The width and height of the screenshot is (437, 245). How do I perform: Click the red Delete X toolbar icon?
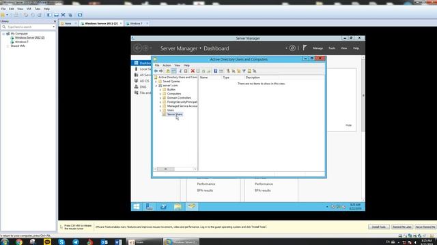(x=193, y=71)
